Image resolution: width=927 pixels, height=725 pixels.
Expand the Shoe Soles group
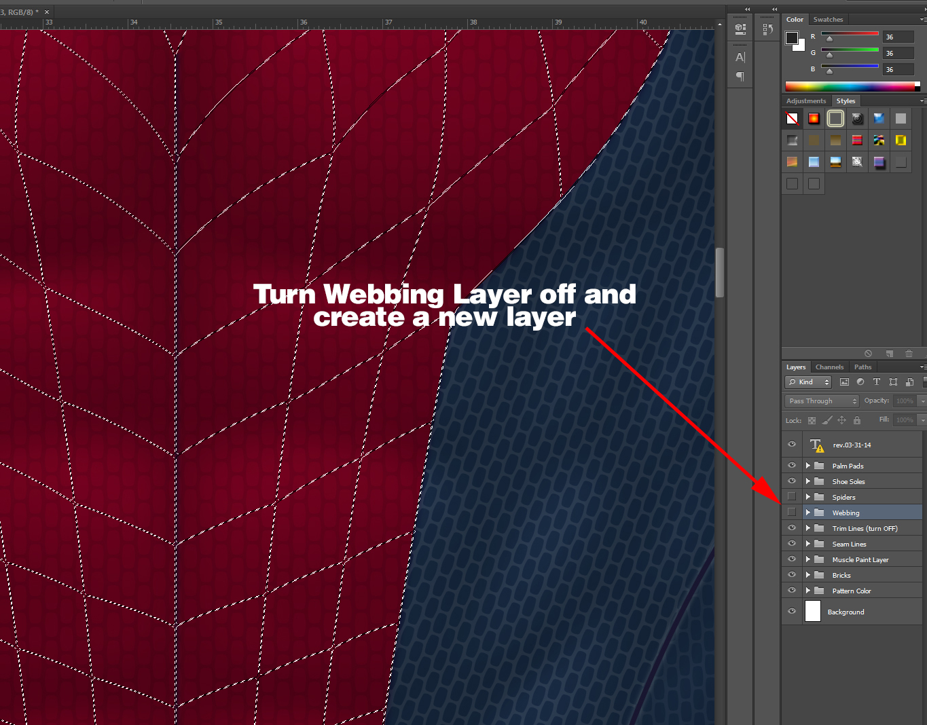[808, 481]
